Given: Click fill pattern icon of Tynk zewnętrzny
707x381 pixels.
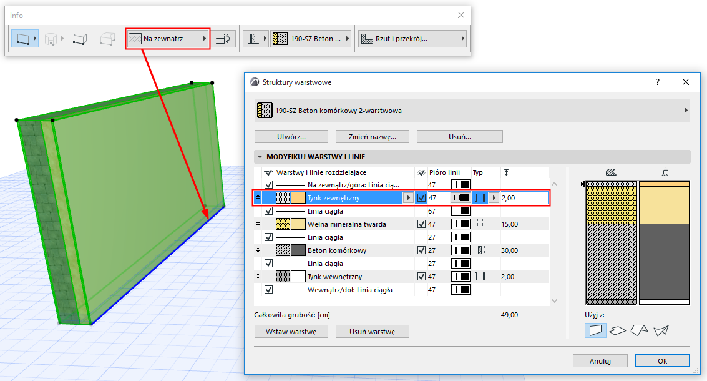Looking at the screenshot, I should coord(283,198).
